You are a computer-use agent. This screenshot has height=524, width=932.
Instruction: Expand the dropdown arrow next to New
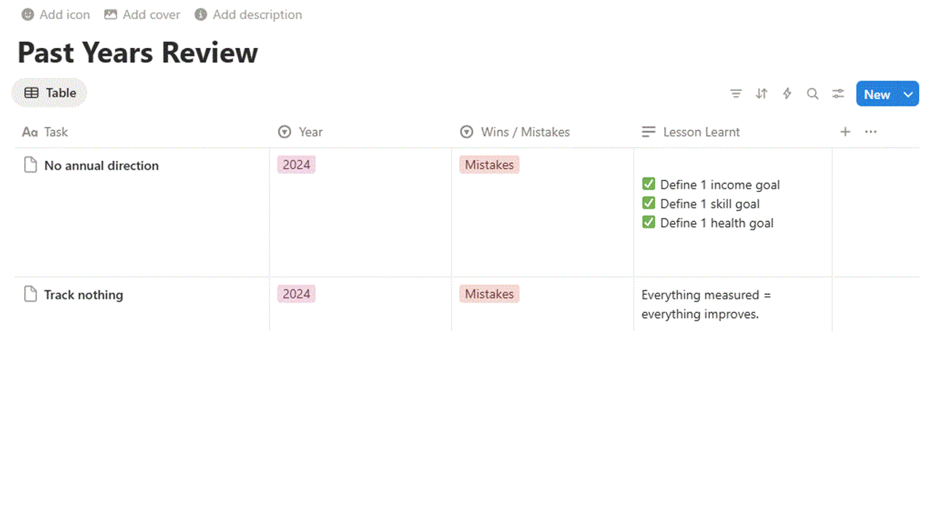pos(909,94)
